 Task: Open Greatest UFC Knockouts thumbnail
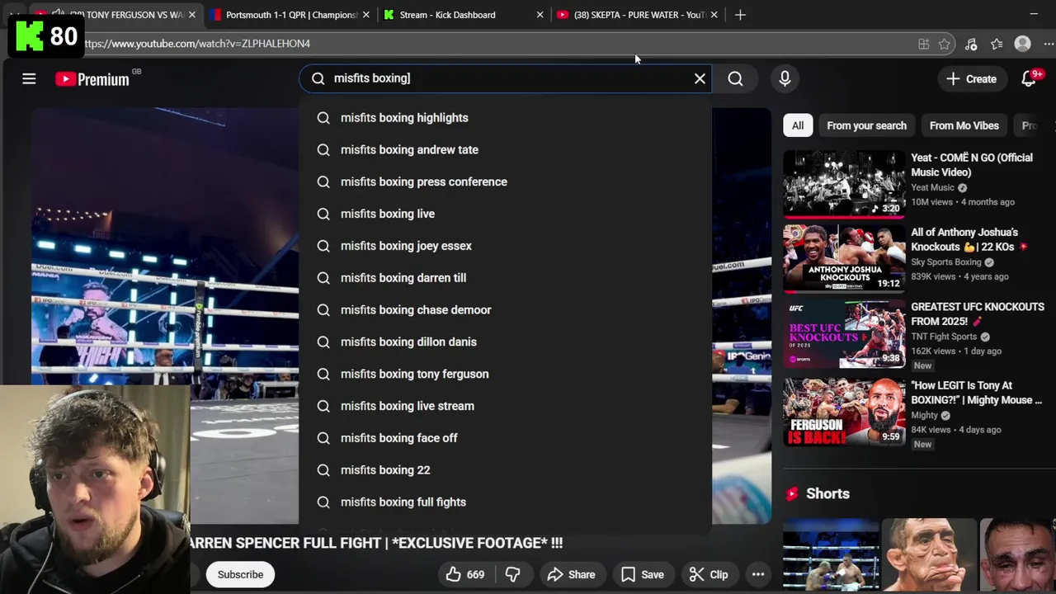pyautogui.click(x=844, y=333)
